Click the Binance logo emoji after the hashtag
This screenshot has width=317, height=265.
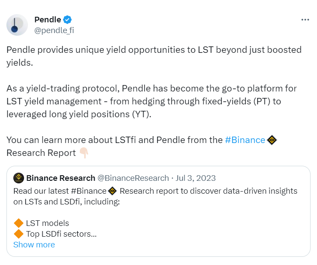272,140
